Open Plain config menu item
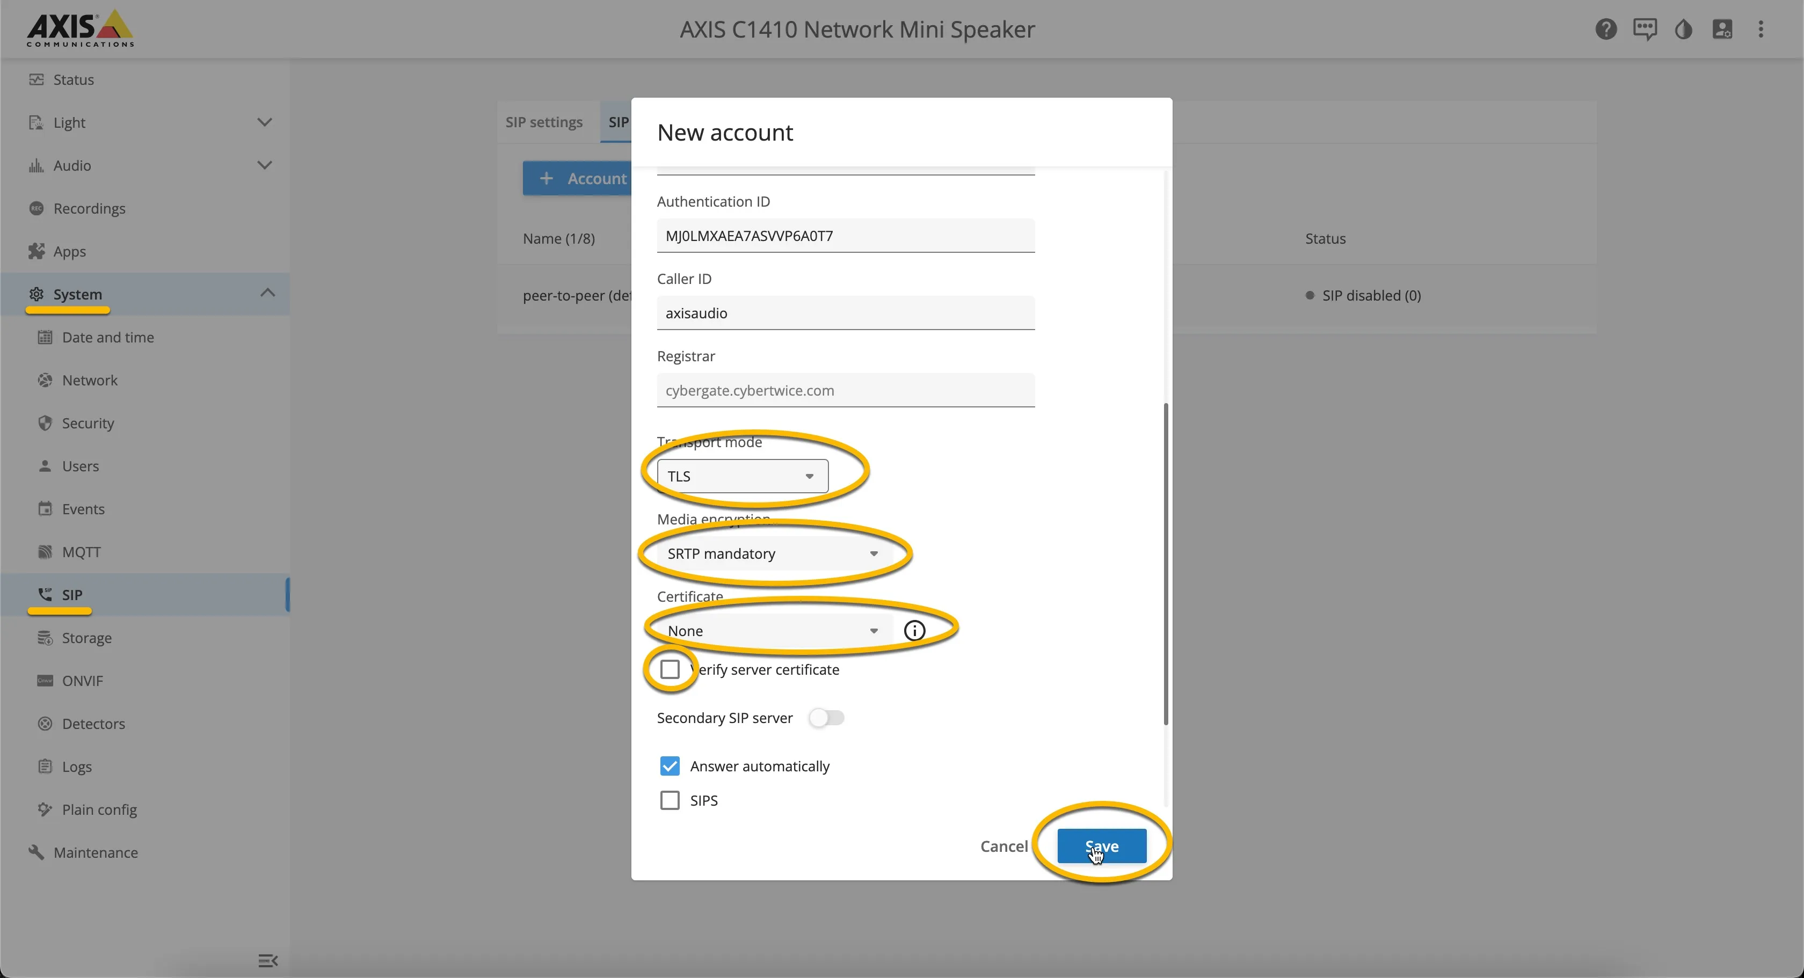Screen dimensions: 1804x978 pos(145,809)
